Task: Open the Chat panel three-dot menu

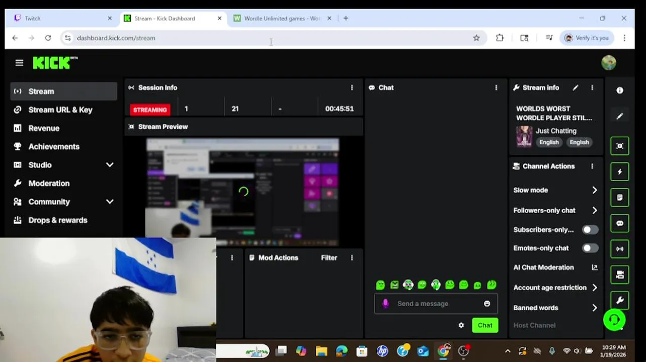Action: 496,87
